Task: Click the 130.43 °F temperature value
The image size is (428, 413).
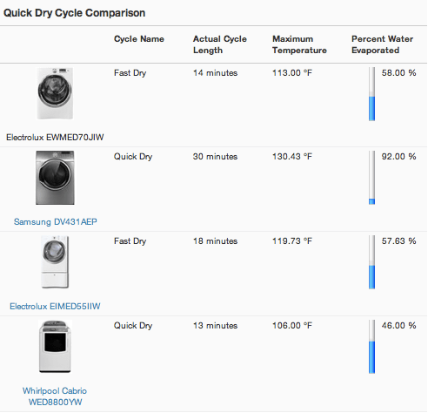Action: click(x=292, y=157)
